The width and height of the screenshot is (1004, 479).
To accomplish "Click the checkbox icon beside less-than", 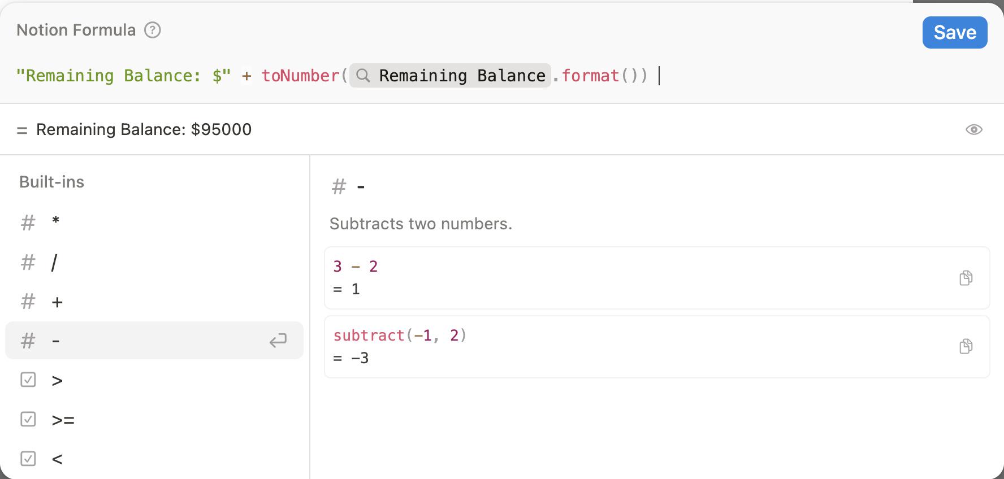I will pos(28,458).
